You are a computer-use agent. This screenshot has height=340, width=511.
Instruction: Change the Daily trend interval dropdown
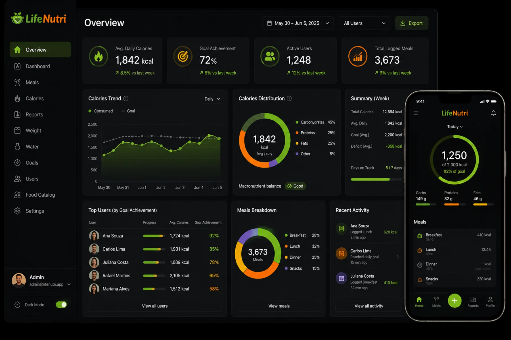212,99
